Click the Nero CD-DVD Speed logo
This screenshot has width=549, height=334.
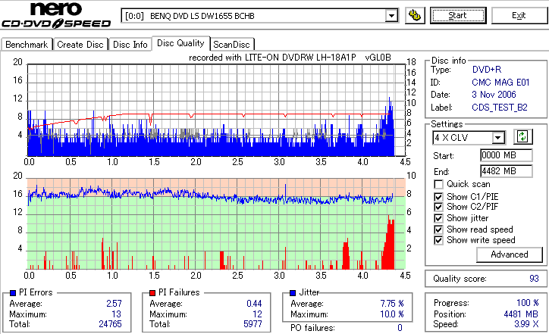point(56,15)
